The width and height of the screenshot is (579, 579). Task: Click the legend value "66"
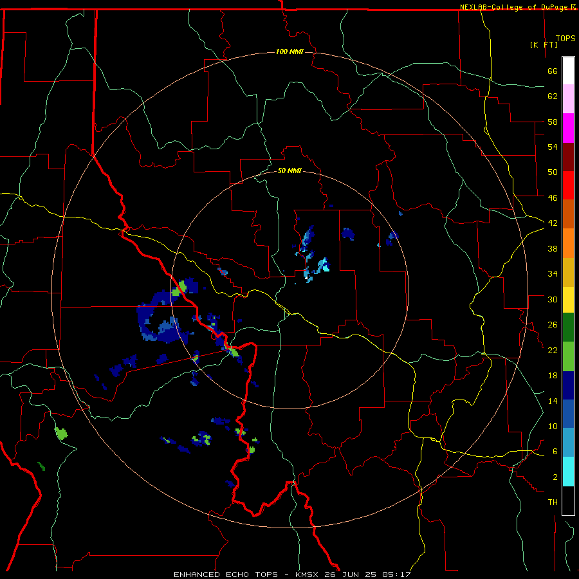coord(553,71)
